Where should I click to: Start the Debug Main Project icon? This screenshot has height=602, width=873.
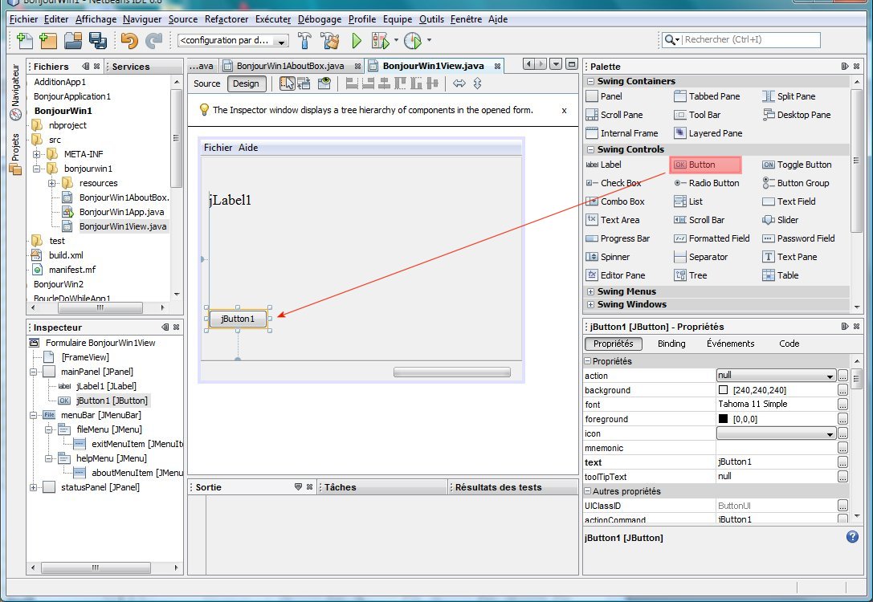(x=381, y=40)
